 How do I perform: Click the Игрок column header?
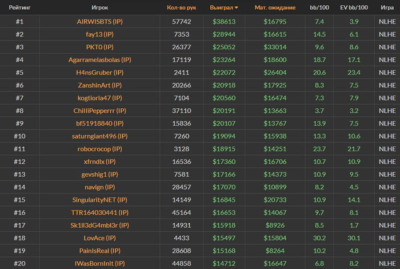click(x=100, y=7)
